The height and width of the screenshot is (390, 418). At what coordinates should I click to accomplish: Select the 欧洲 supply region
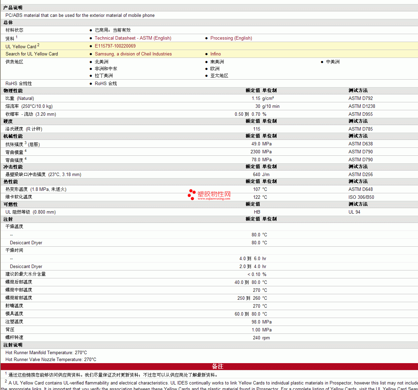tap(215, 69)
